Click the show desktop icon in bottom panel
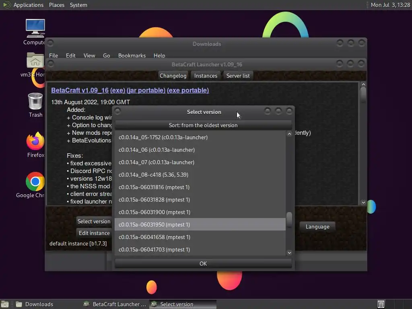The image size is (412, 309). click(x=5, y=304)
